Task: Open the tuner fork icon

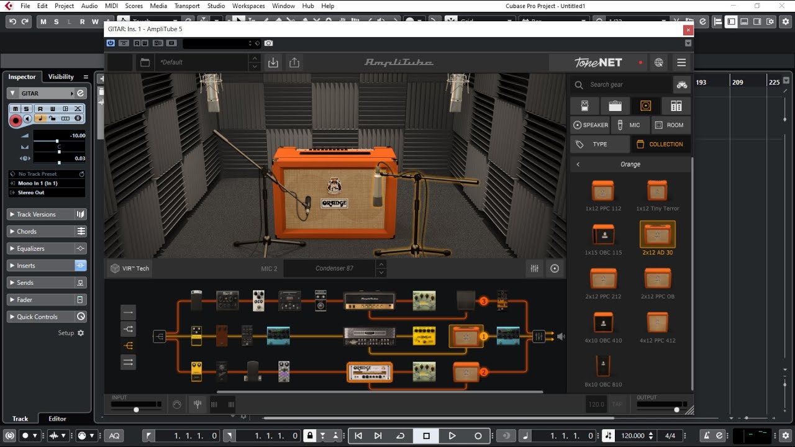Action: [x=198, y=404]
